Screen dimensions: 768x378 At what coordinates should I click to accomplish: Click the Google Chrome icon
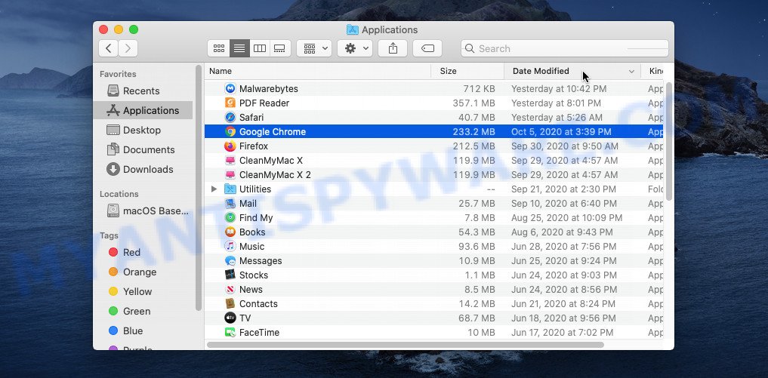pyautogui.click(x=230, y=132)
